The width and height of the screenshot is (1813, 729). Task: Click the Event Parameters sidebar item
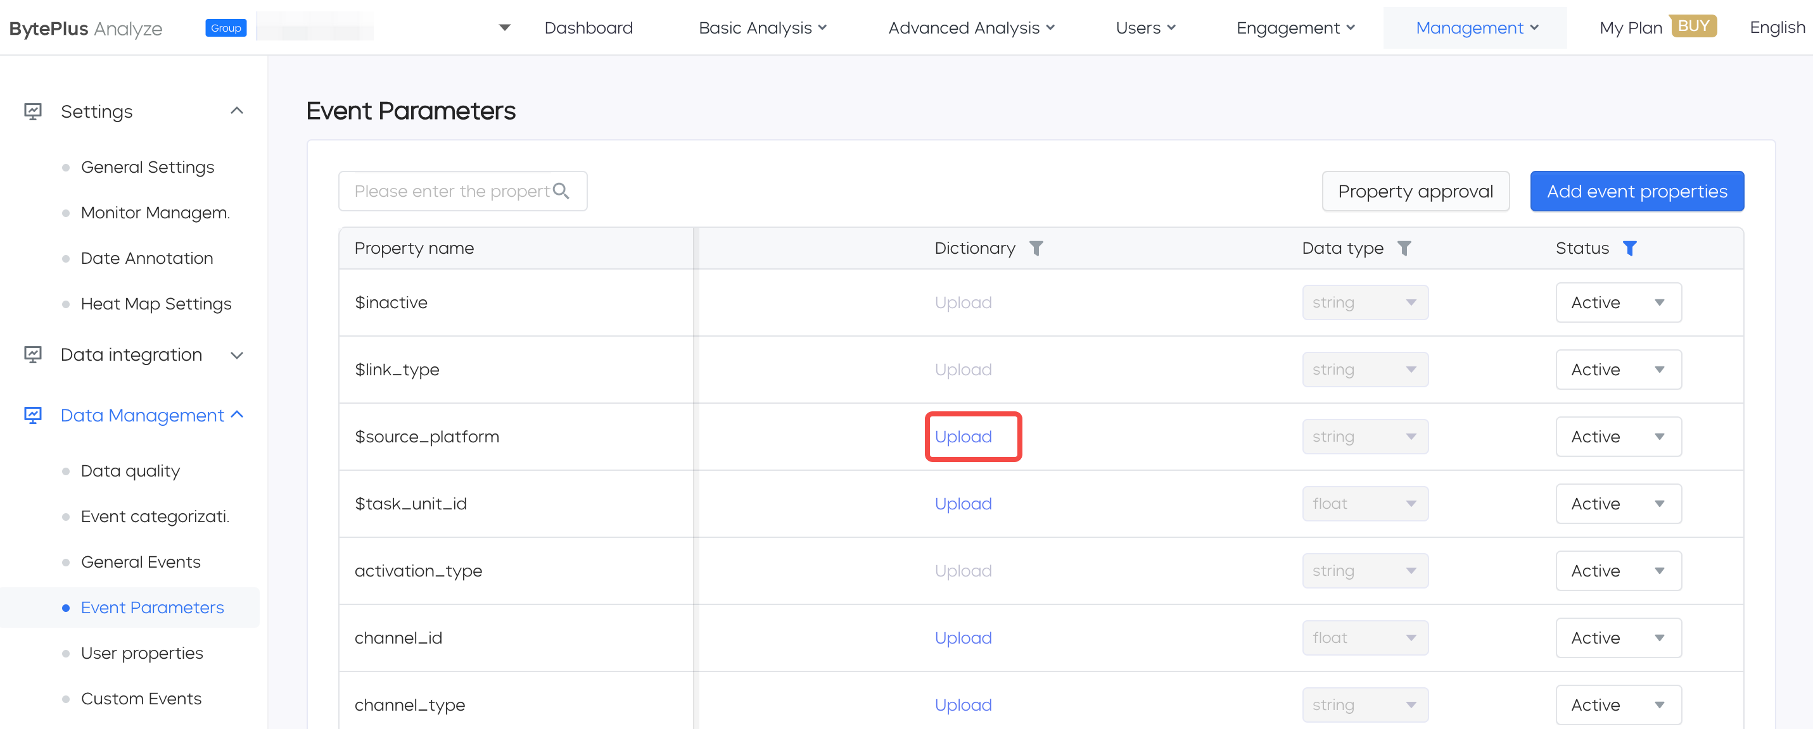pyautogui.click(x=151, y=606)
